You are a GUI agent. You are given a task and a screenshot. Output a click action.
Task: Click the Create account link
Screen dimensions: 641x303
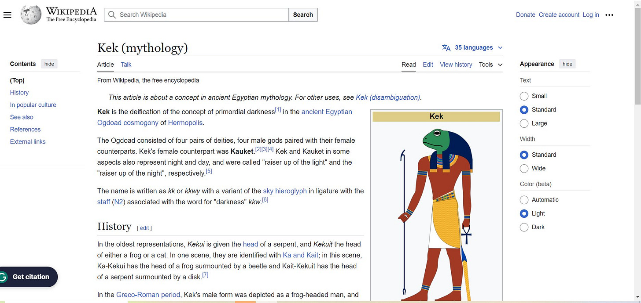[559, 15]
